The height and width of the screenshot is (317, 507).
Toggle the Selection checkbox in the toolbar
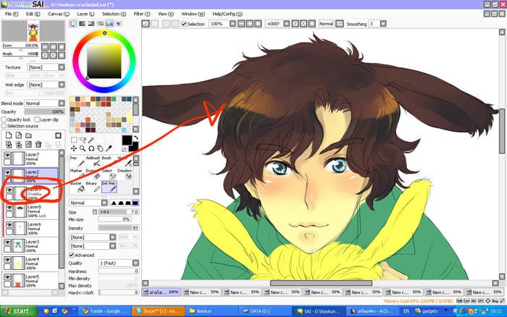(184, 24)
